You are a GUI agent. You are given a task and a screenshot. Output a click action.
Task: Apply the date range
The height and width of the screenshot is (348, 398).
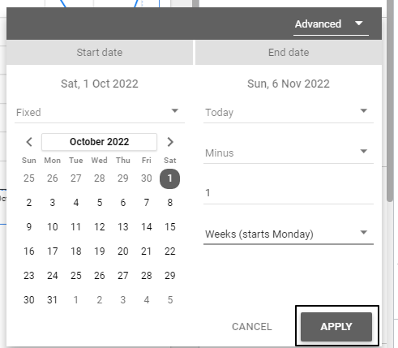(336, 326)
